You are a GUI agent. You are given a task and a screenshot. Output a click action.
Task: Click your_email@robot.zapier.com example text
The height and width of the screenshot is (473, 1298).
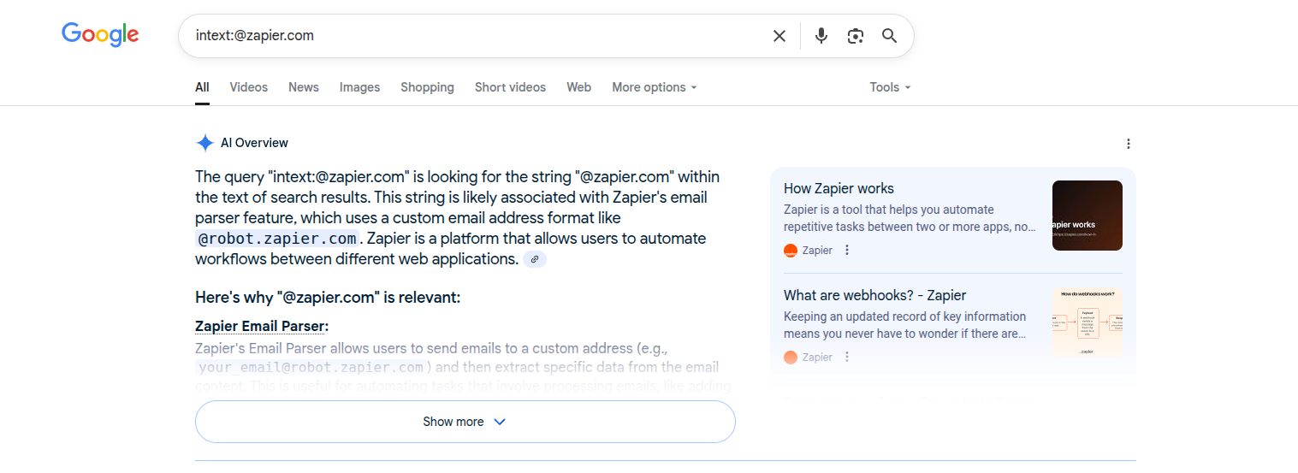[311, 368]
